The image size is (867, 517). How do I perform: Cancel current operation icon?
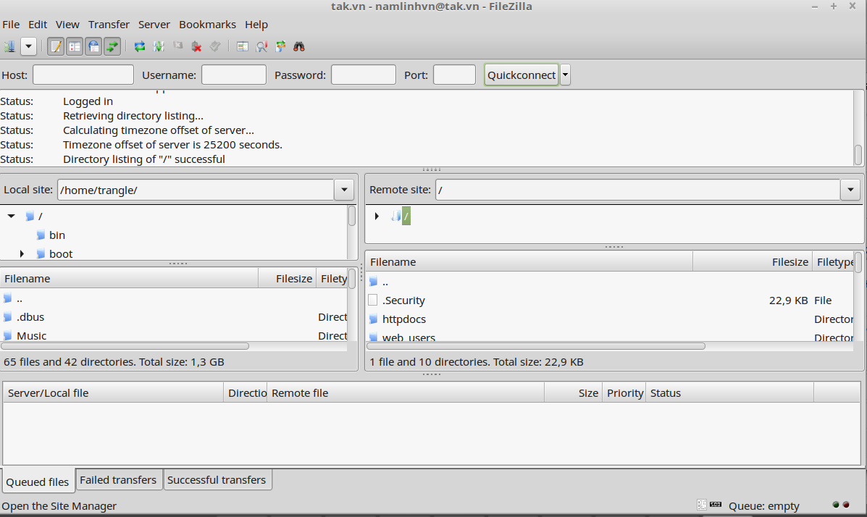point(177,46)
